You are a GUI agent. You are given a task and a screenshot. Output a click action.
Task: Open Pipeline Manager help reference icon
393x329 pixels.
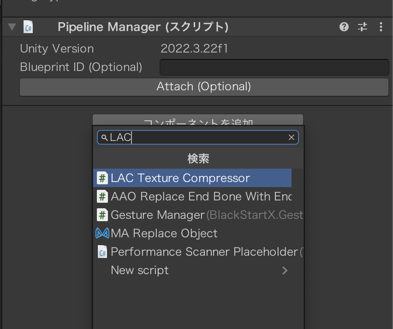click(344, 27)
